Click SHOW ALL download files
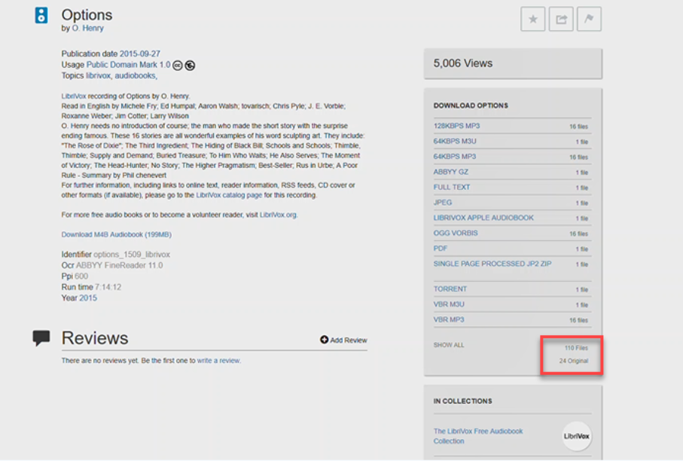This screenshot has width=683, height=461. (x=449, y=345)
